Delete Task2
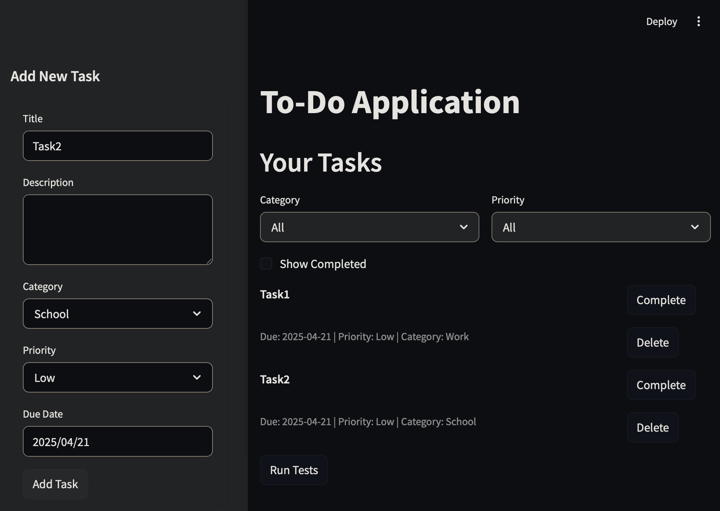 point(653,427)
